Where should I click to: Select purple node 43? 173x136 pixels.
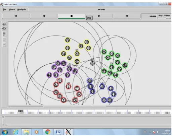(56, 75)
